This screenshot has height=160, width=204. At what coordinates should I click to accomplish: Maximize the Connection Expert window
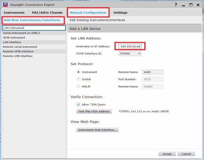(191, 5)
